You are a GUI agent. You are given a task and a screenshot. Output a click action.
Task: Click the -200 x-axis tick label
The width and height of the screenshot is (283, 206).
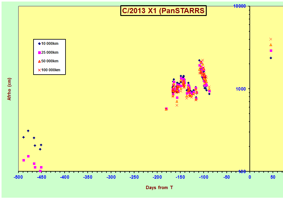pos(157,177)
